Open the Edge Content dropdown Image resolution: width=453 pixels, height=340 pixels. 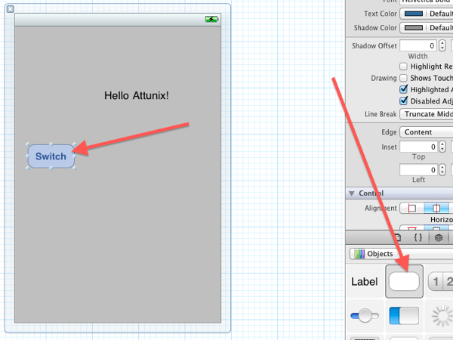(427, 132)
